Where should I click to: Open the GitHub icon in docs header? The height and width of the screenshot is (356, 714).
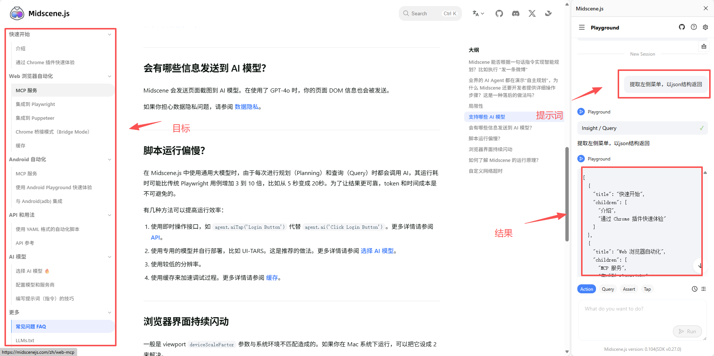(x=499, y=13)
